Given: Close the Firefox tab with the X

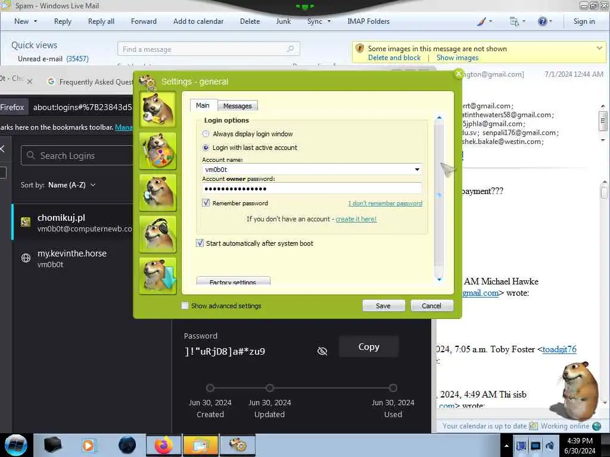Looking at the screenshot, I should 30,82.
